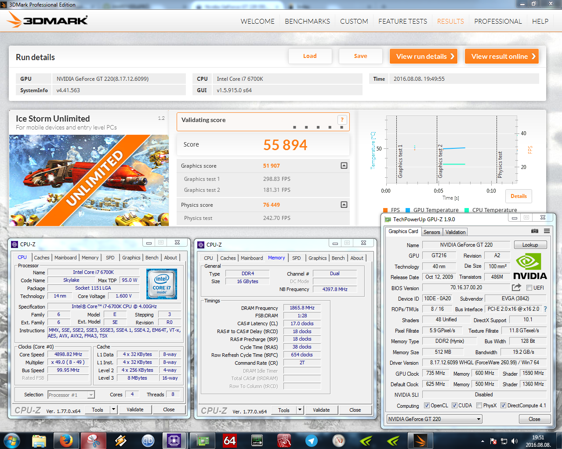Click the NVIDIA logo in GPU-Z
This screenshot has height=449, width=562.
click(x=530, y=266)
